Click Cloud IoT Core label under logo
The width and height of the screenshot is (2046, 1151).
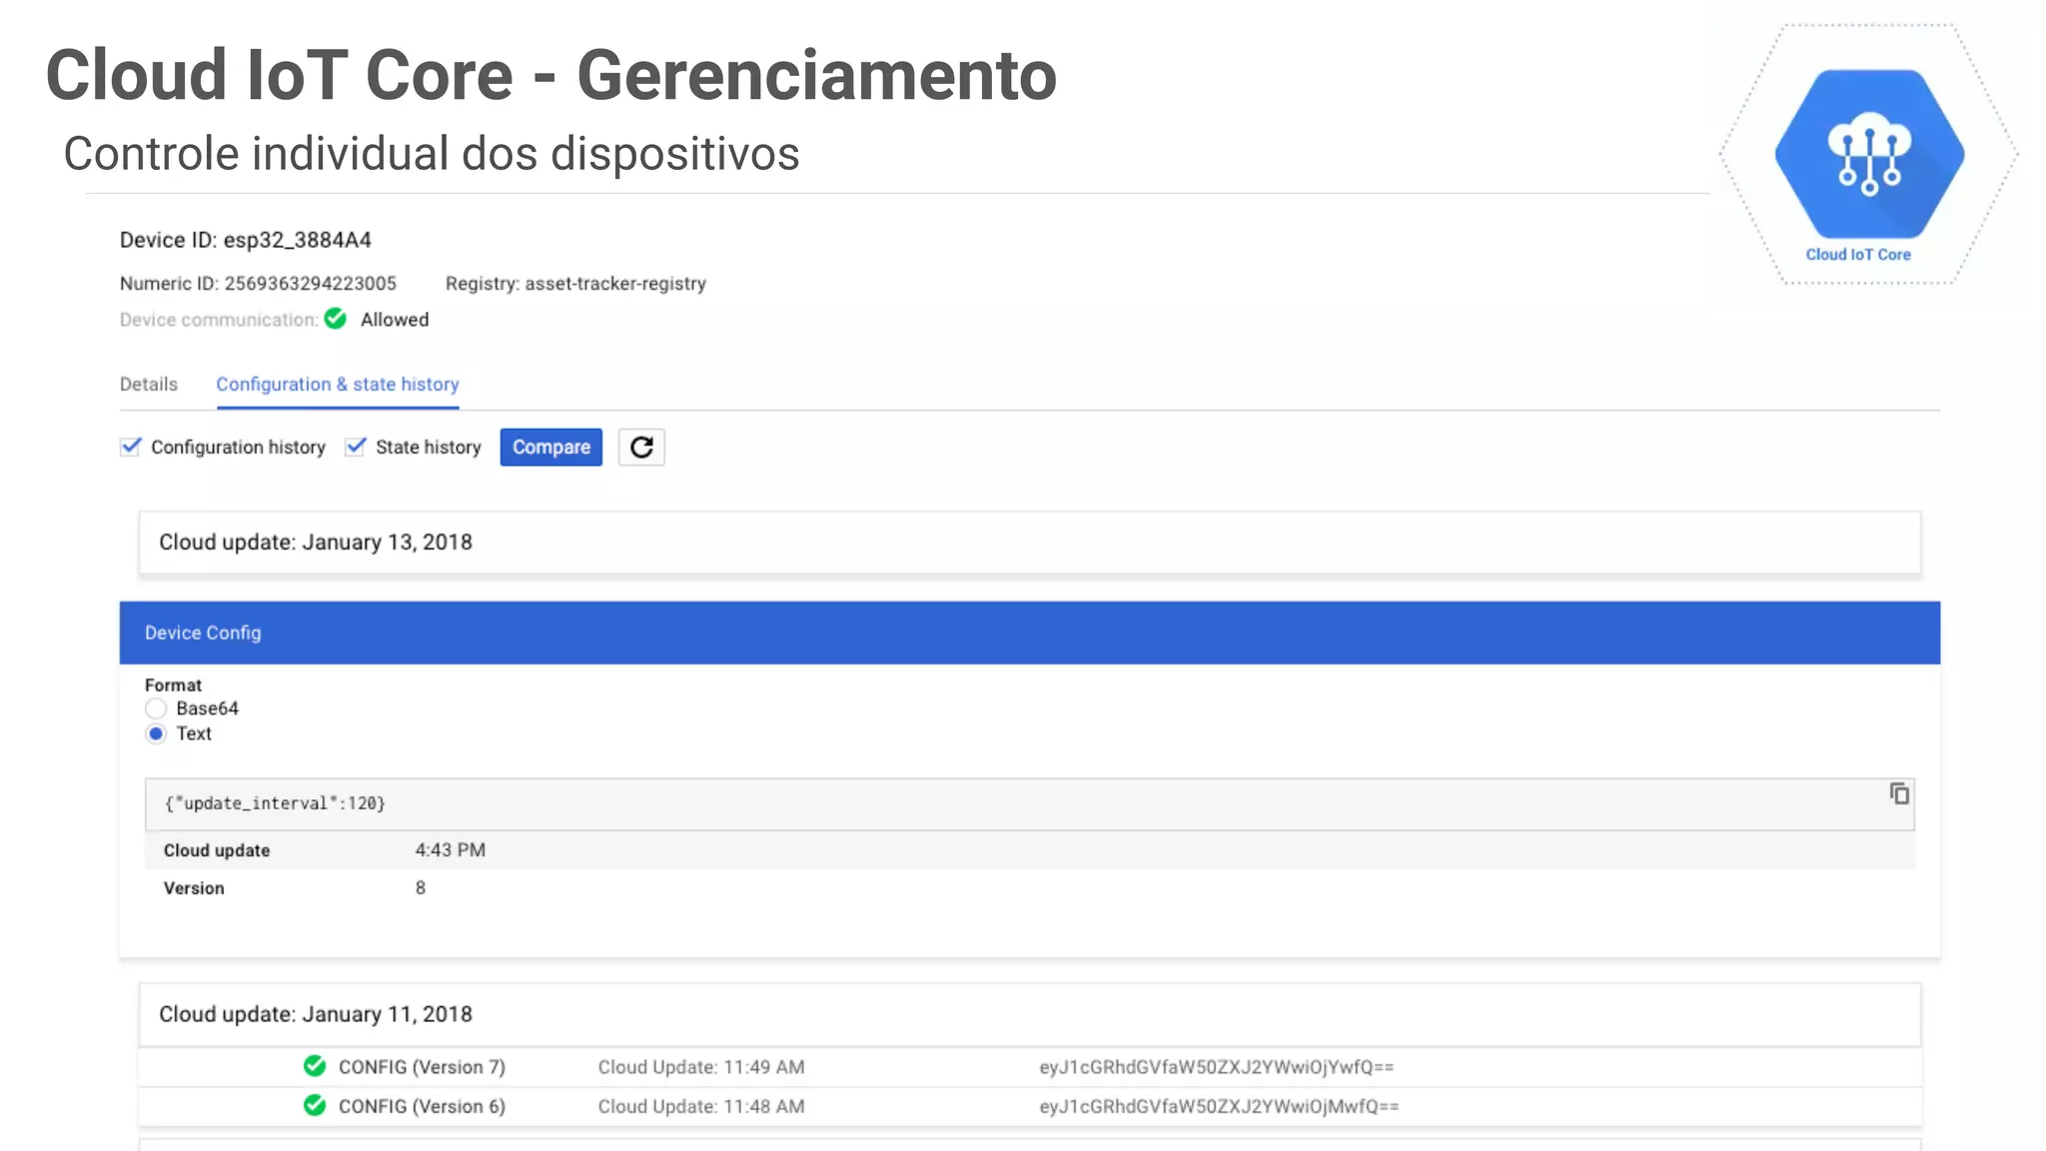1858,255
